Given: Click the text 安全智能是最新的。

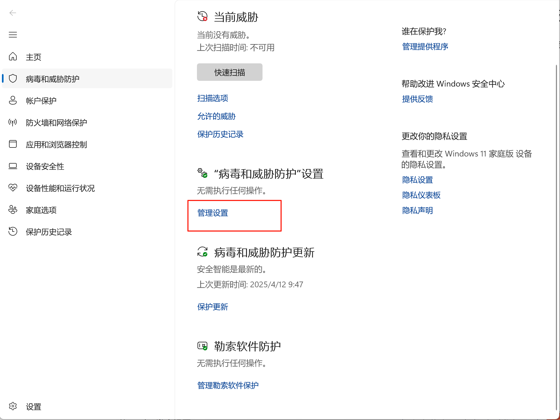Looking at the screenshot, I should [x=232, y=269].
